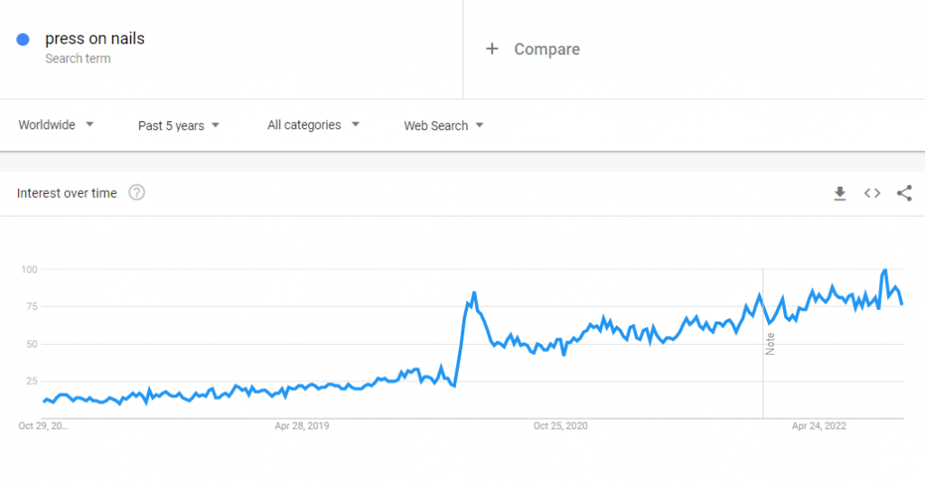The width and height of the screenshot is (925, 484).
Task: Click the blue dot beside press on nails
Action: click(23, 39)
